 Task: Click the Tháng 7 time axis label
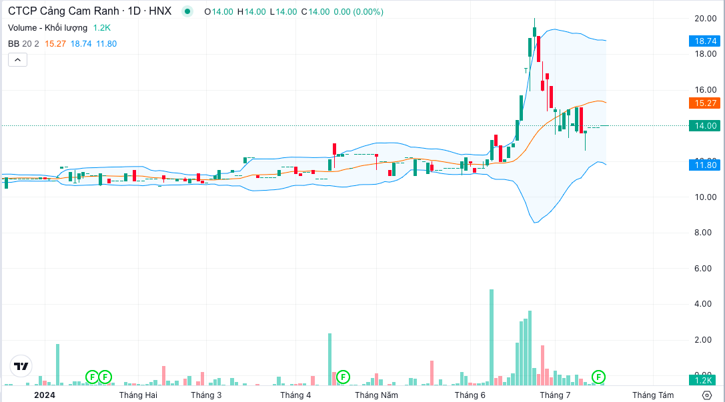(555, 395)
